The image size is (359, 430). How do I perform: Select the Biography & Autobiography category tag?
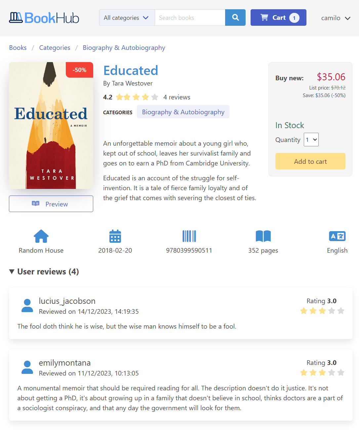click(183, 112)
